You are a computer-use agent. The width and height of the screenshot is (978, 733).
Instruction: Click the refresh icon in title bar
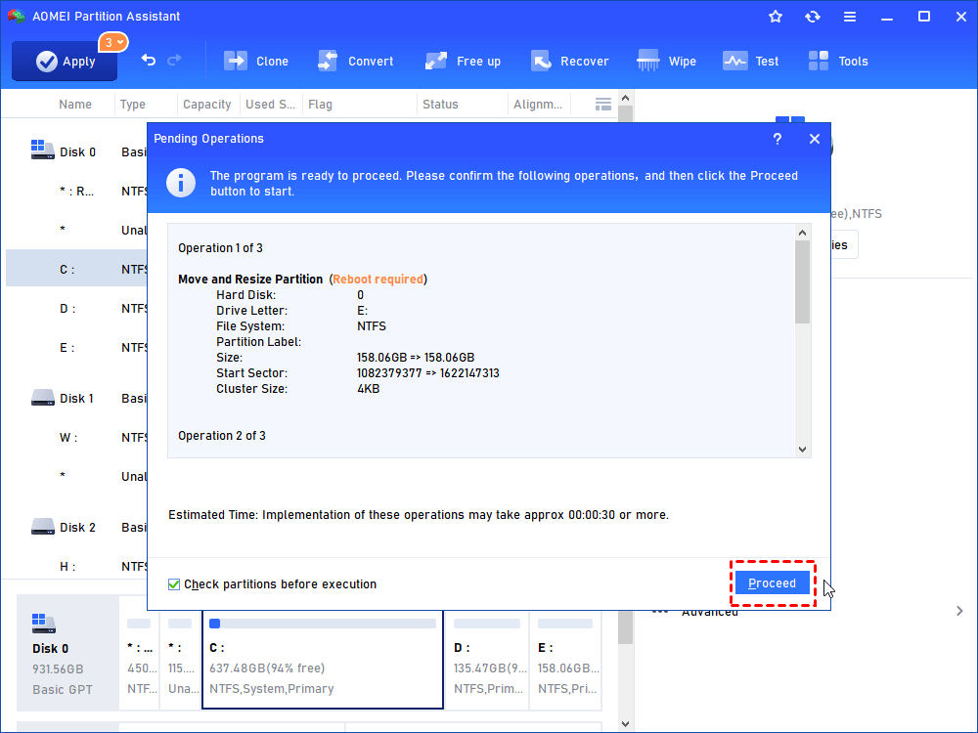click(x=812, y=17)
